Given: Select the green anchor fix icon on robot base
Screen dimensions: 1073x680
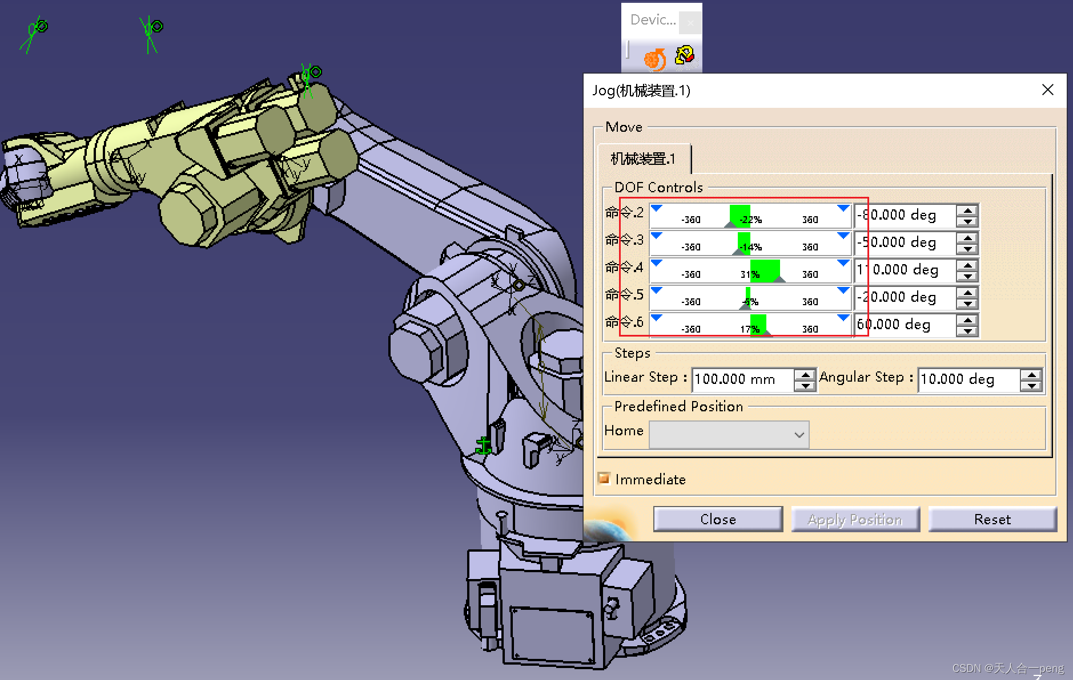Looking at the screenshot, I should [x=484, y=446].
